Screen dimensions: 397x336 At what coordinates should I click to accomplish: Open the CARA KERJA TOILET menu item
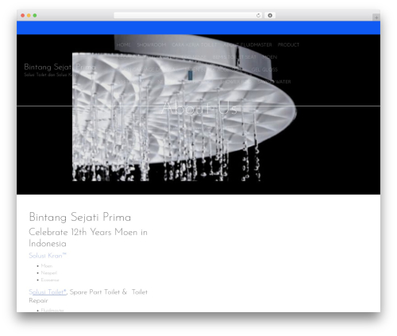point(195,44)
